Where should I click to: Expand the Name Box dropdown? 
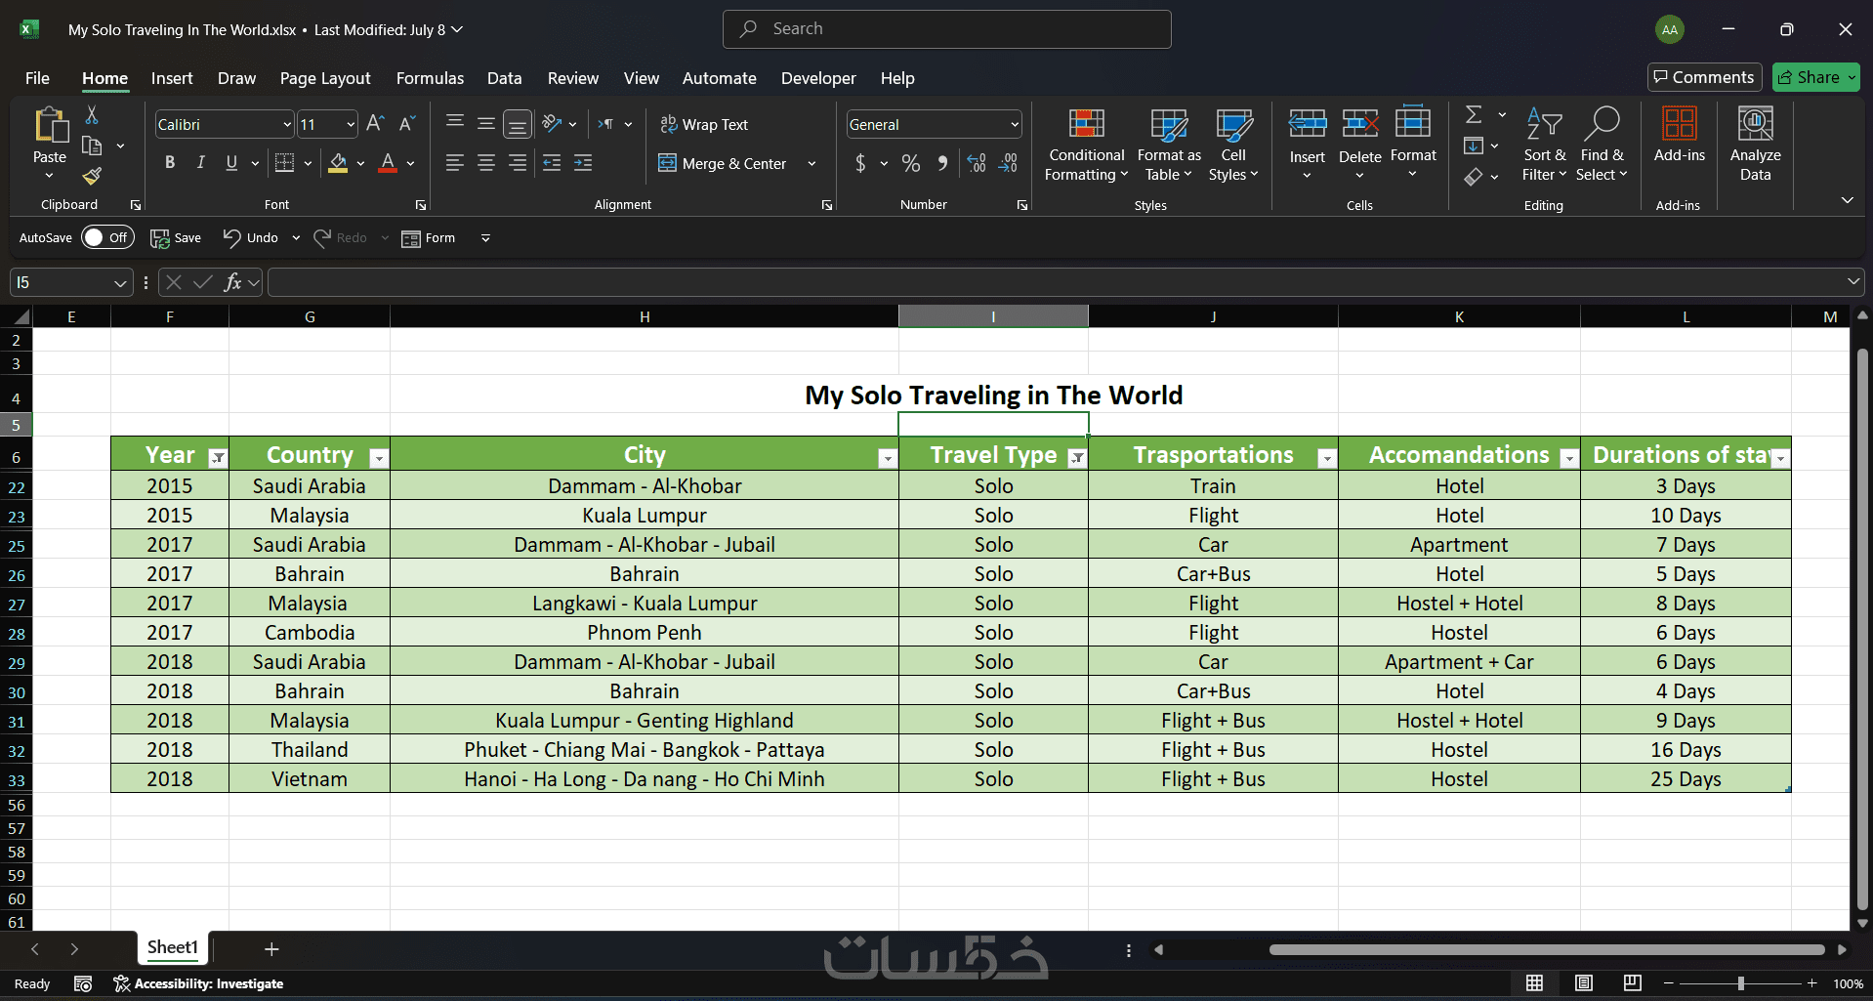[x=120, y=283]
